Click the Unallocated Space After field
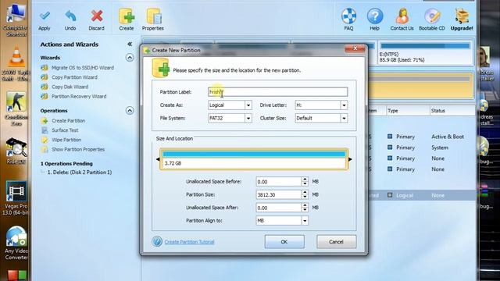Viewport: 500px width, 281px height. [x=279, y=208]
